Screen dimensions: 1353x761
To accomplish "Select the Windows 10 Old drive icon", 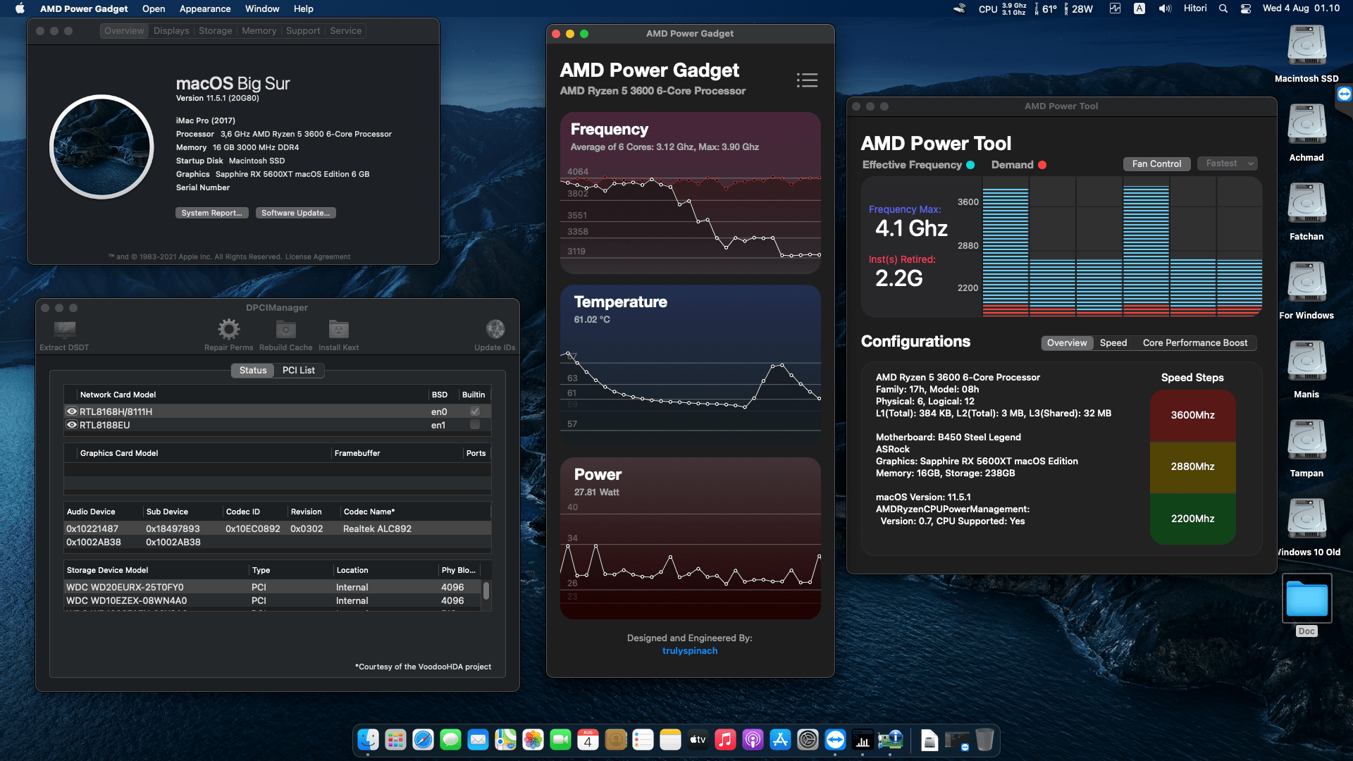I will point(1306,519).
